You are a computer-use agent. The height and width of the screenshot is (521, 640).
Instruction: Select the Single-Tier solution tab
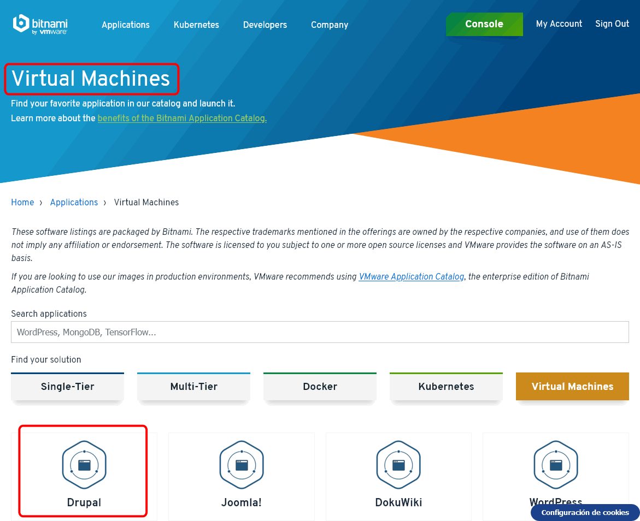[x=67, y=386]
